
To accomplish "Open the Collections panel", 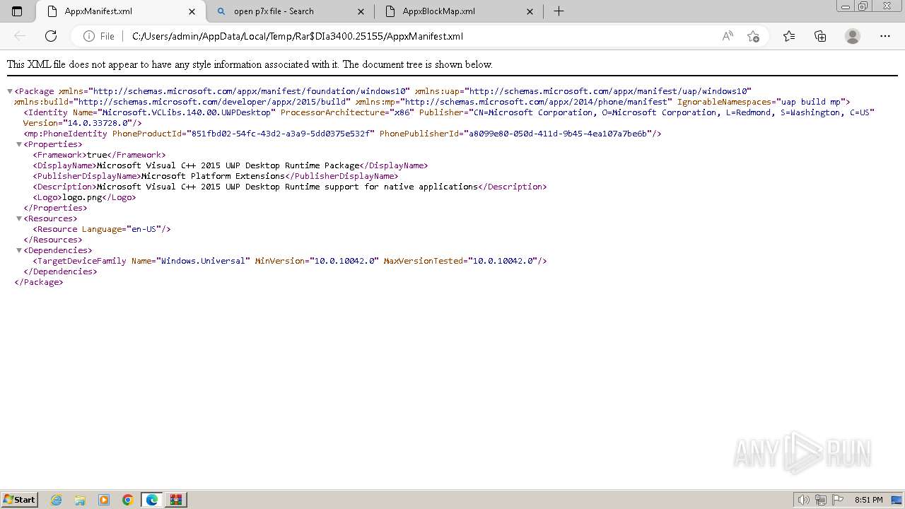I will click(820, 36).
